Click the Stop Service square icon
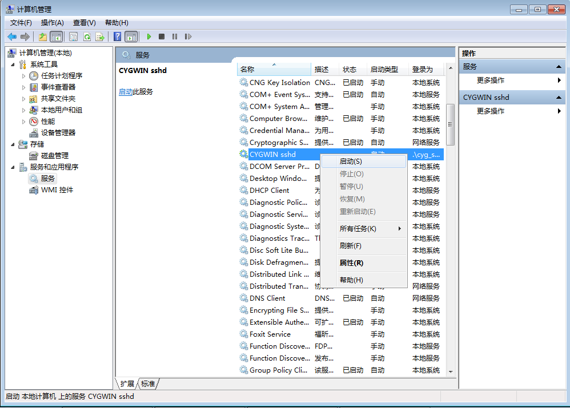The height and width of the screenshot is (408, 570). pyautogui.click(x=162, y=37)
